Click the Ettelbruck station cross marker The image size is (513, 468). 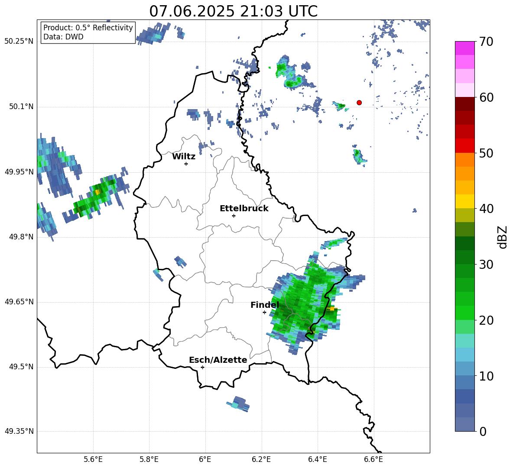tap(234, 216)
